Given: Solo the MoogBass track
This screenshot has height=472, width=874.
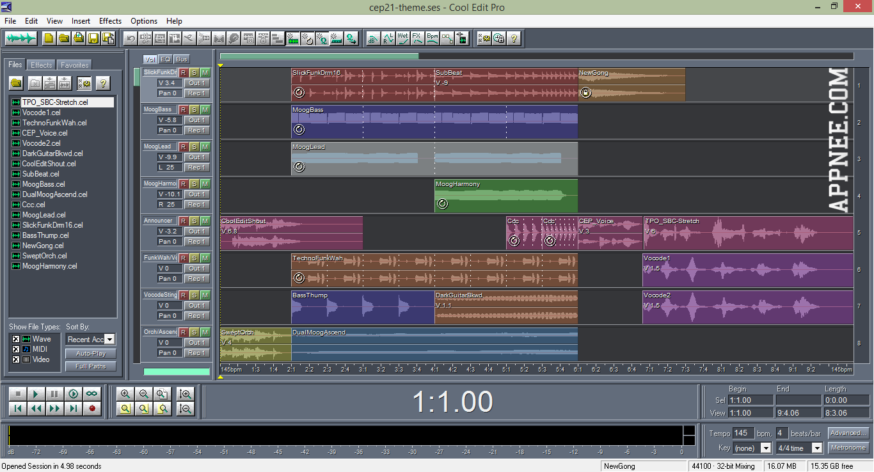Looking at the screenshot, I should click(194, 110).
